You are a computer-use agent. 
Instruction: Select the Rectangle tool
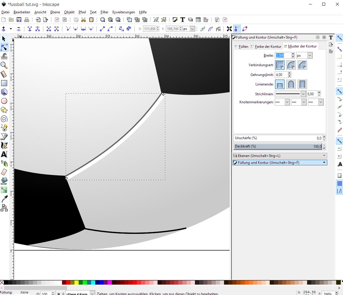[4, 83]
